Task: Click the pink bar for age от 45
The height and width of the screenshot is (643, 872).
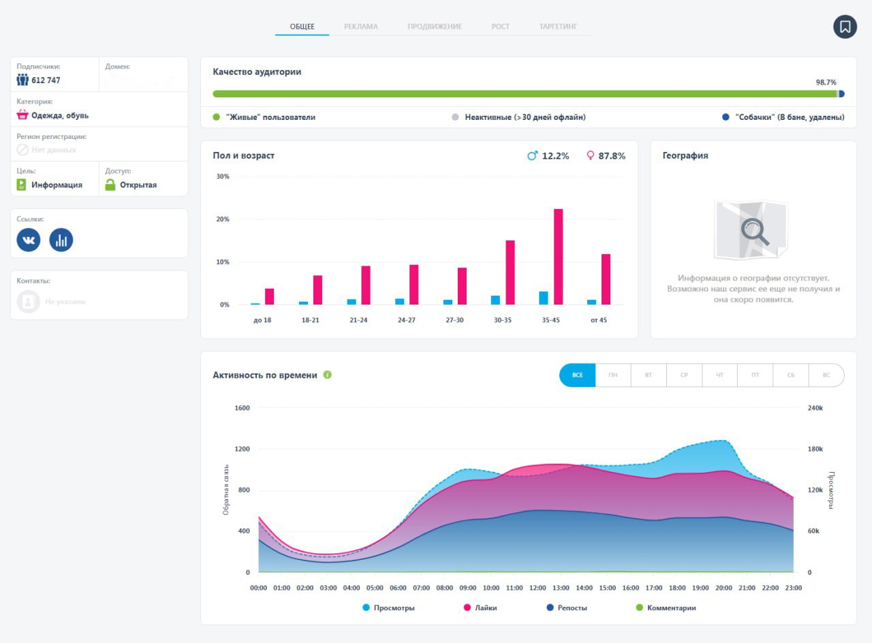Action: (x=606, y=279)
